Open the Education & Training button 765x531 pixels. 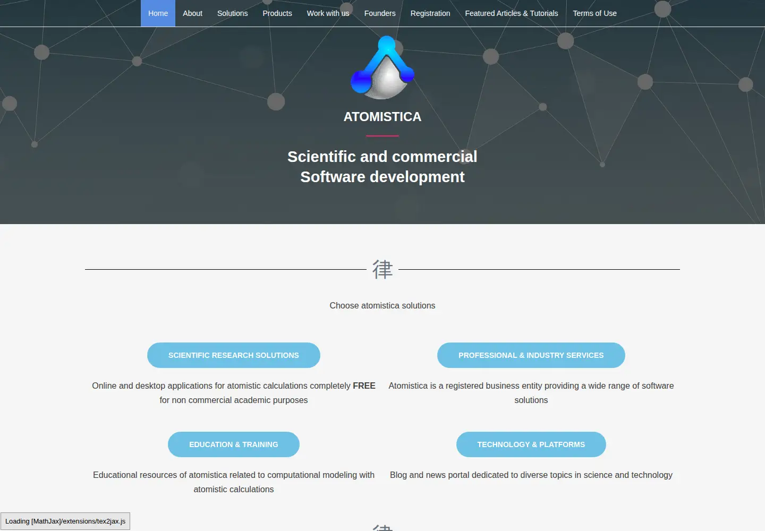pyautogui.click(x=234, y=444)
